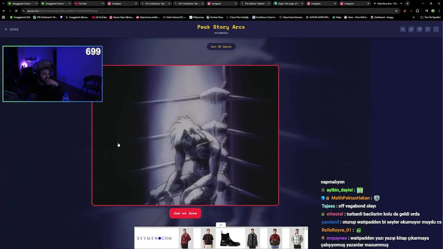Click the undo arrow icon in quiz toolbar

tap(403, 29)
